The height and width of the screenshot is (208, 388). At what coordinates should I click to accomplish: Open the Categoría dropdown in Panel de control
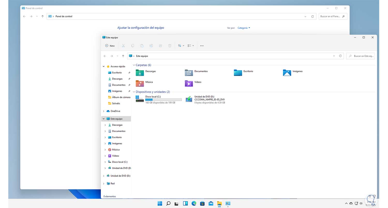(244, 28)
